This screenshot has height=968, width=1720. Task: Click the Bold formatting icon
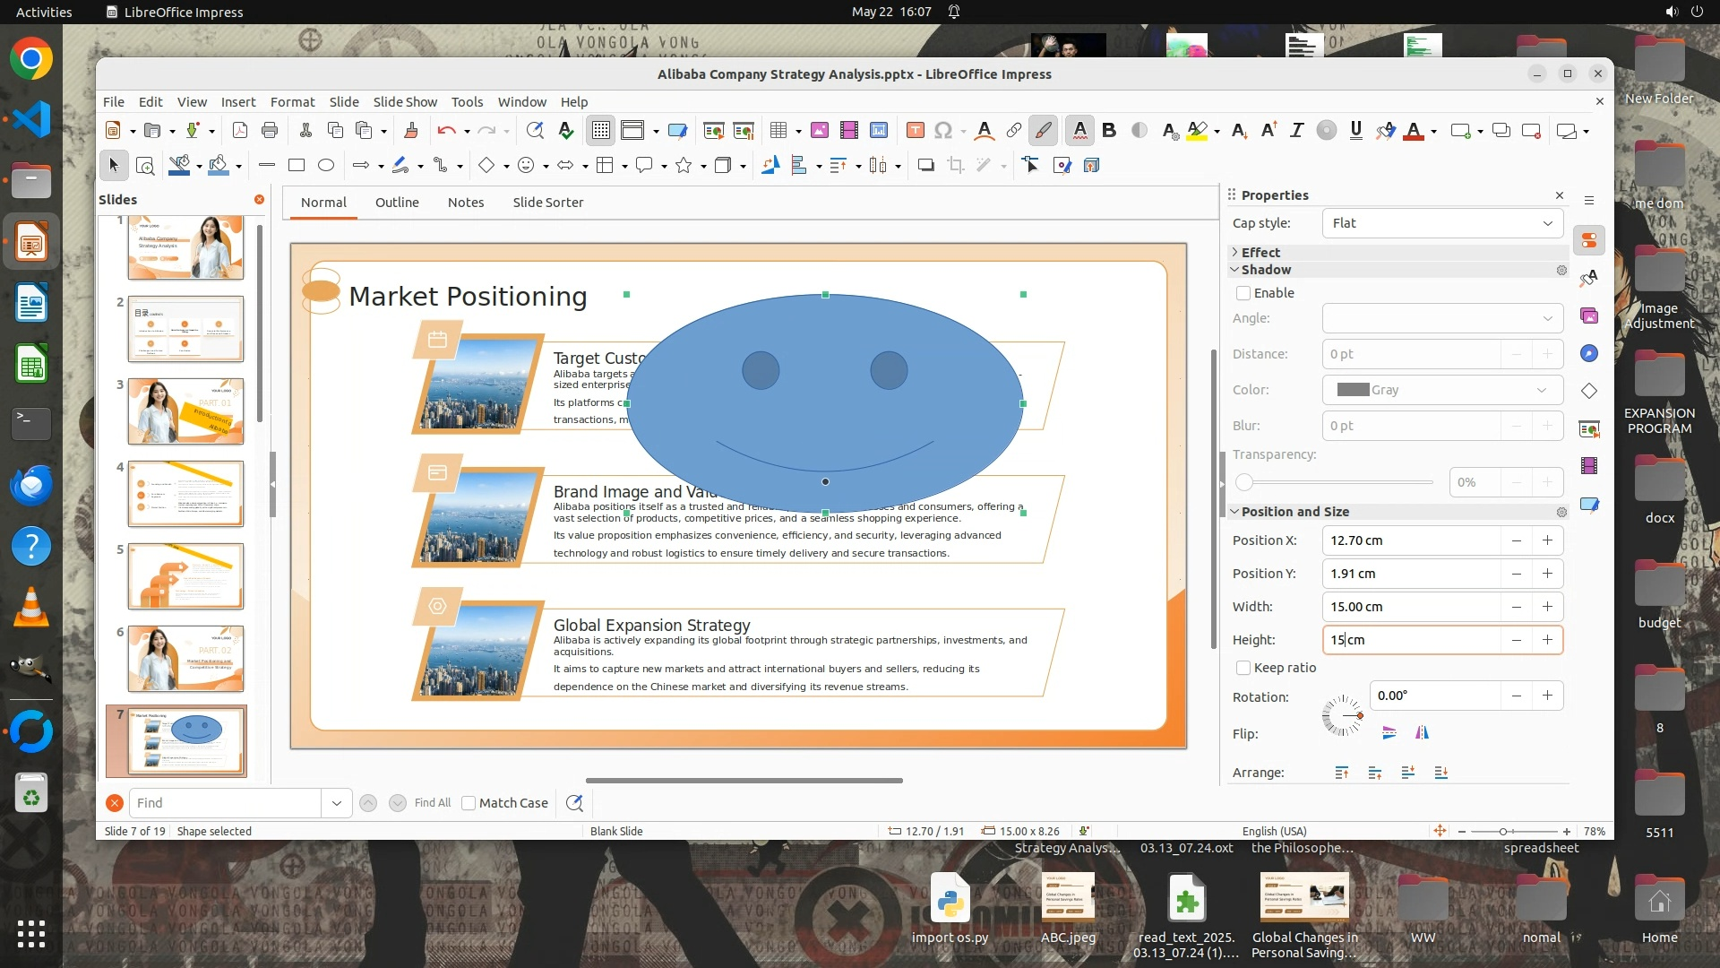point(1109,131)
